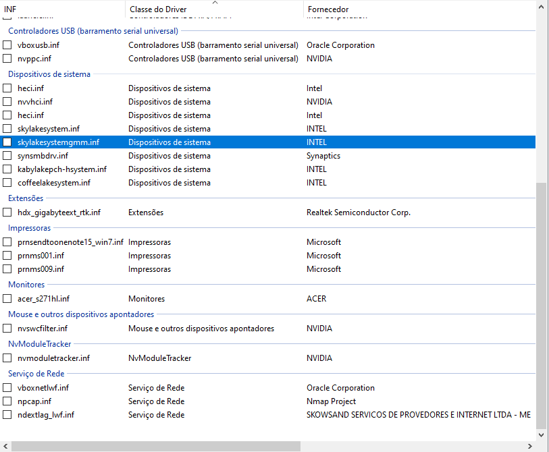Screen dimensions: 549x452
Task: Collapse Mouse e outros dispositivos apontadores group
Action: [x=81, y=314]
